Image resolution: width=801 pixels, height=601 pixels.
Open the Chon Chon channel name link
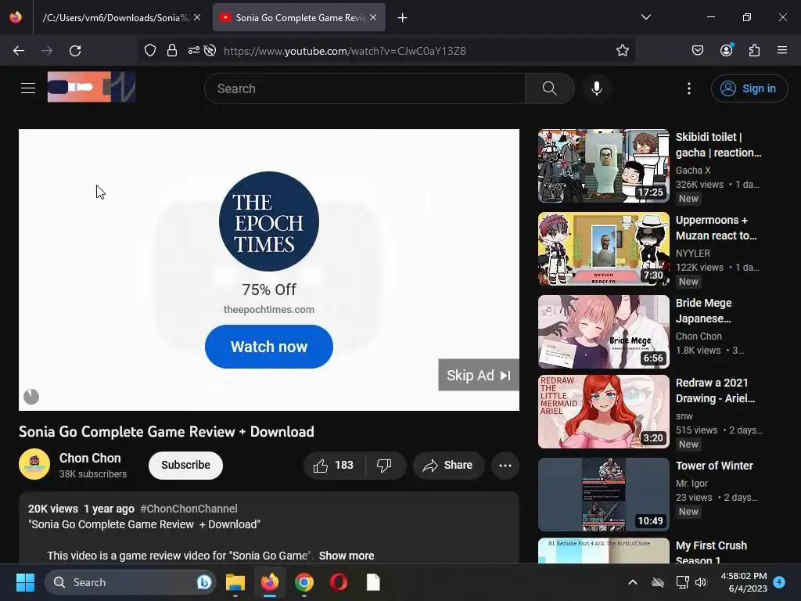[x=90, y=458]
